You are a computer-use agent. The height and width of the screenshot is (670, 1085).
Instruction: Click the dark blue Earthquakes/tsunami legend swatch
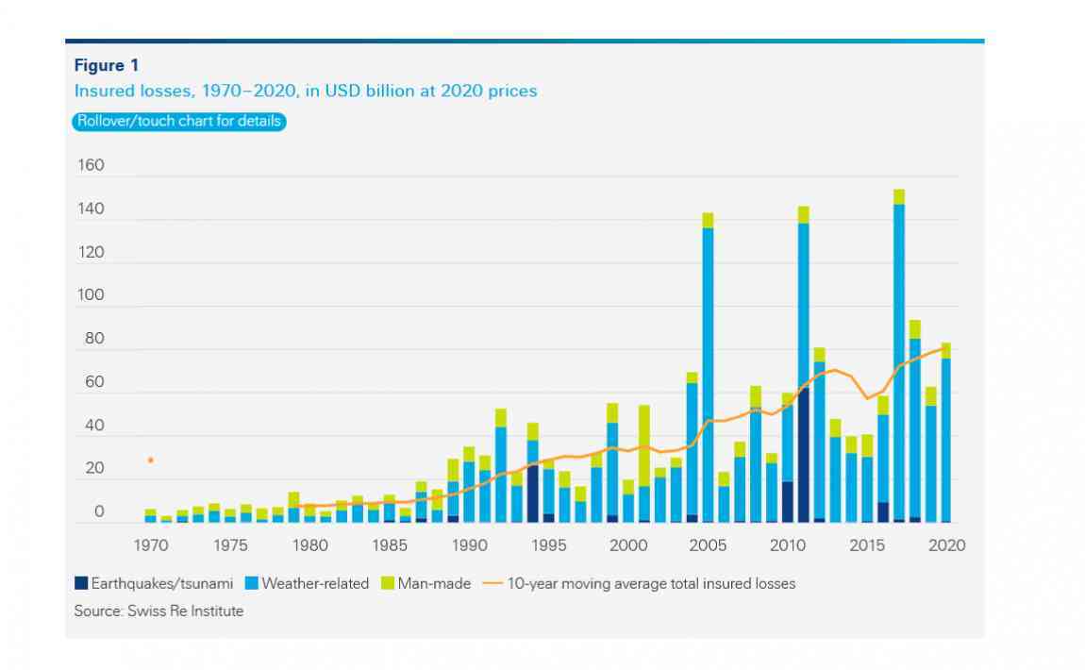[81, 584]
